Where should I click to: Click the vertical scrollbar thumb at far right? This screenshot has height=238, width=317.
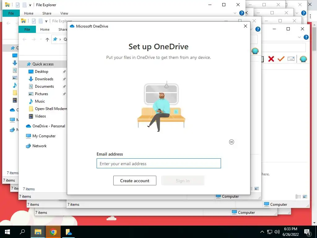(315, 39)
